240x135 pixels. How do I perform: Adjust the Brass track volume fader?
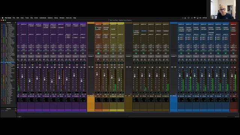click(x=59, y=78)
